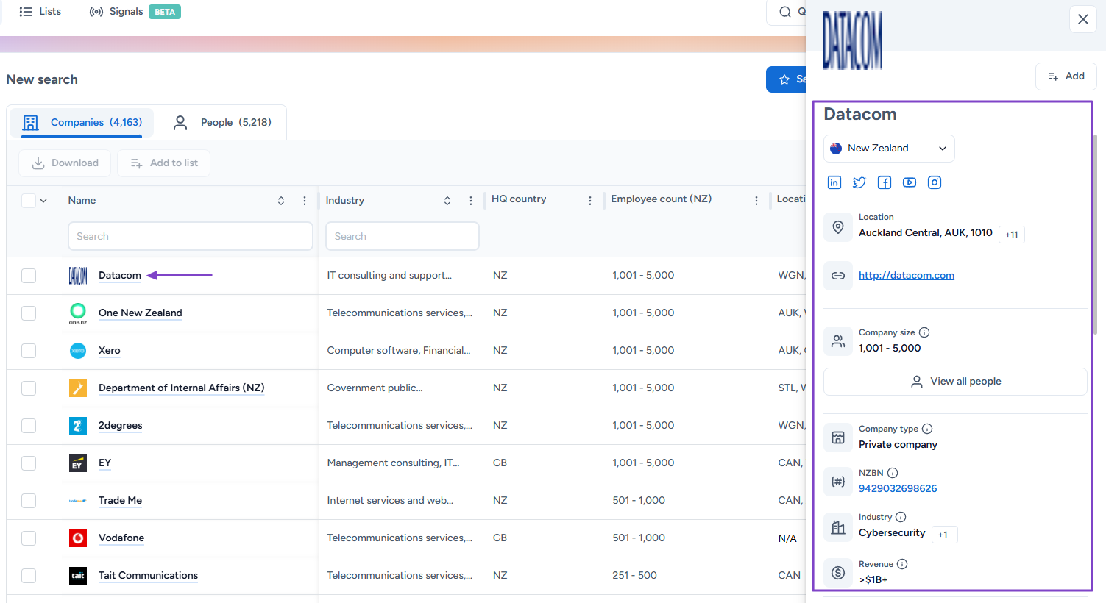Open Datacom's Twitter profile icon
The image size is (1106, 603).
859,182
